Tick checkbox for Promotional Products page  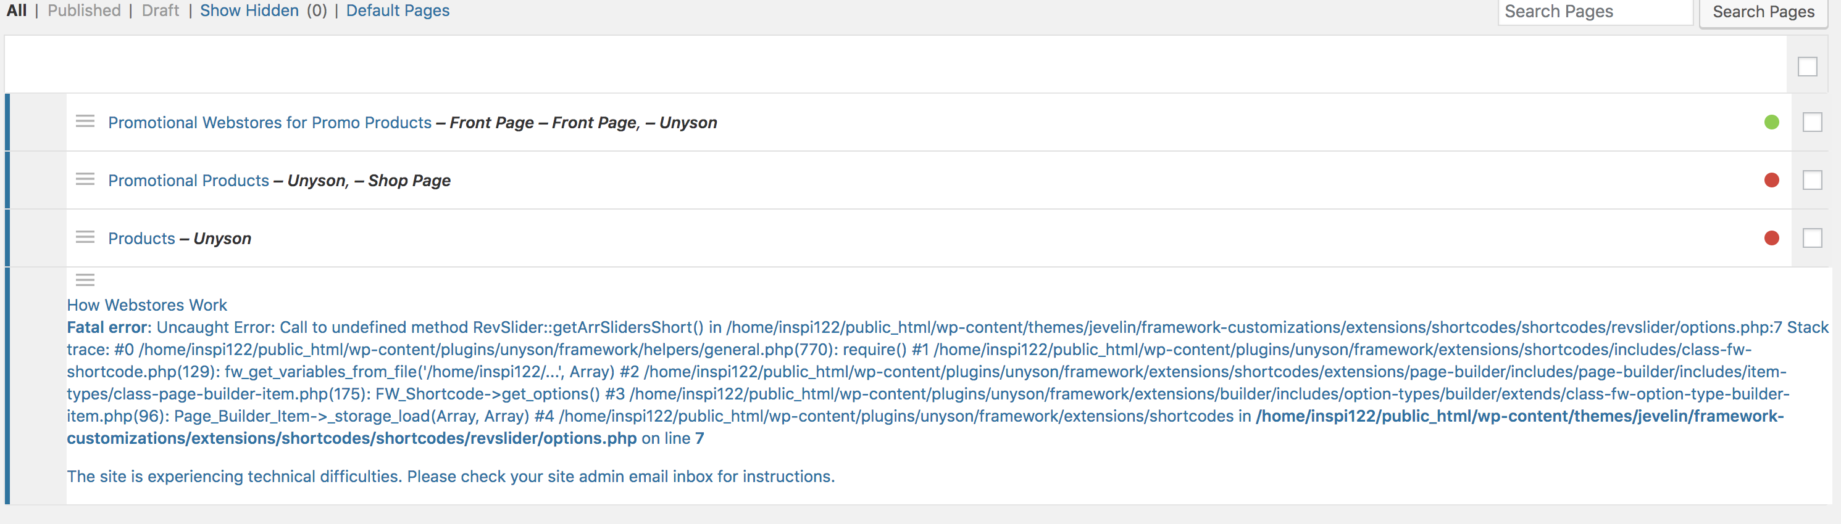point(1813,180)
